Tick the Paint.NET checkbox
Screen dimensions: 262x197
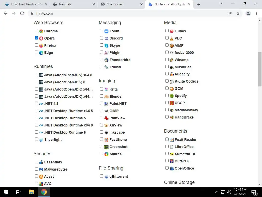point(102,103)
